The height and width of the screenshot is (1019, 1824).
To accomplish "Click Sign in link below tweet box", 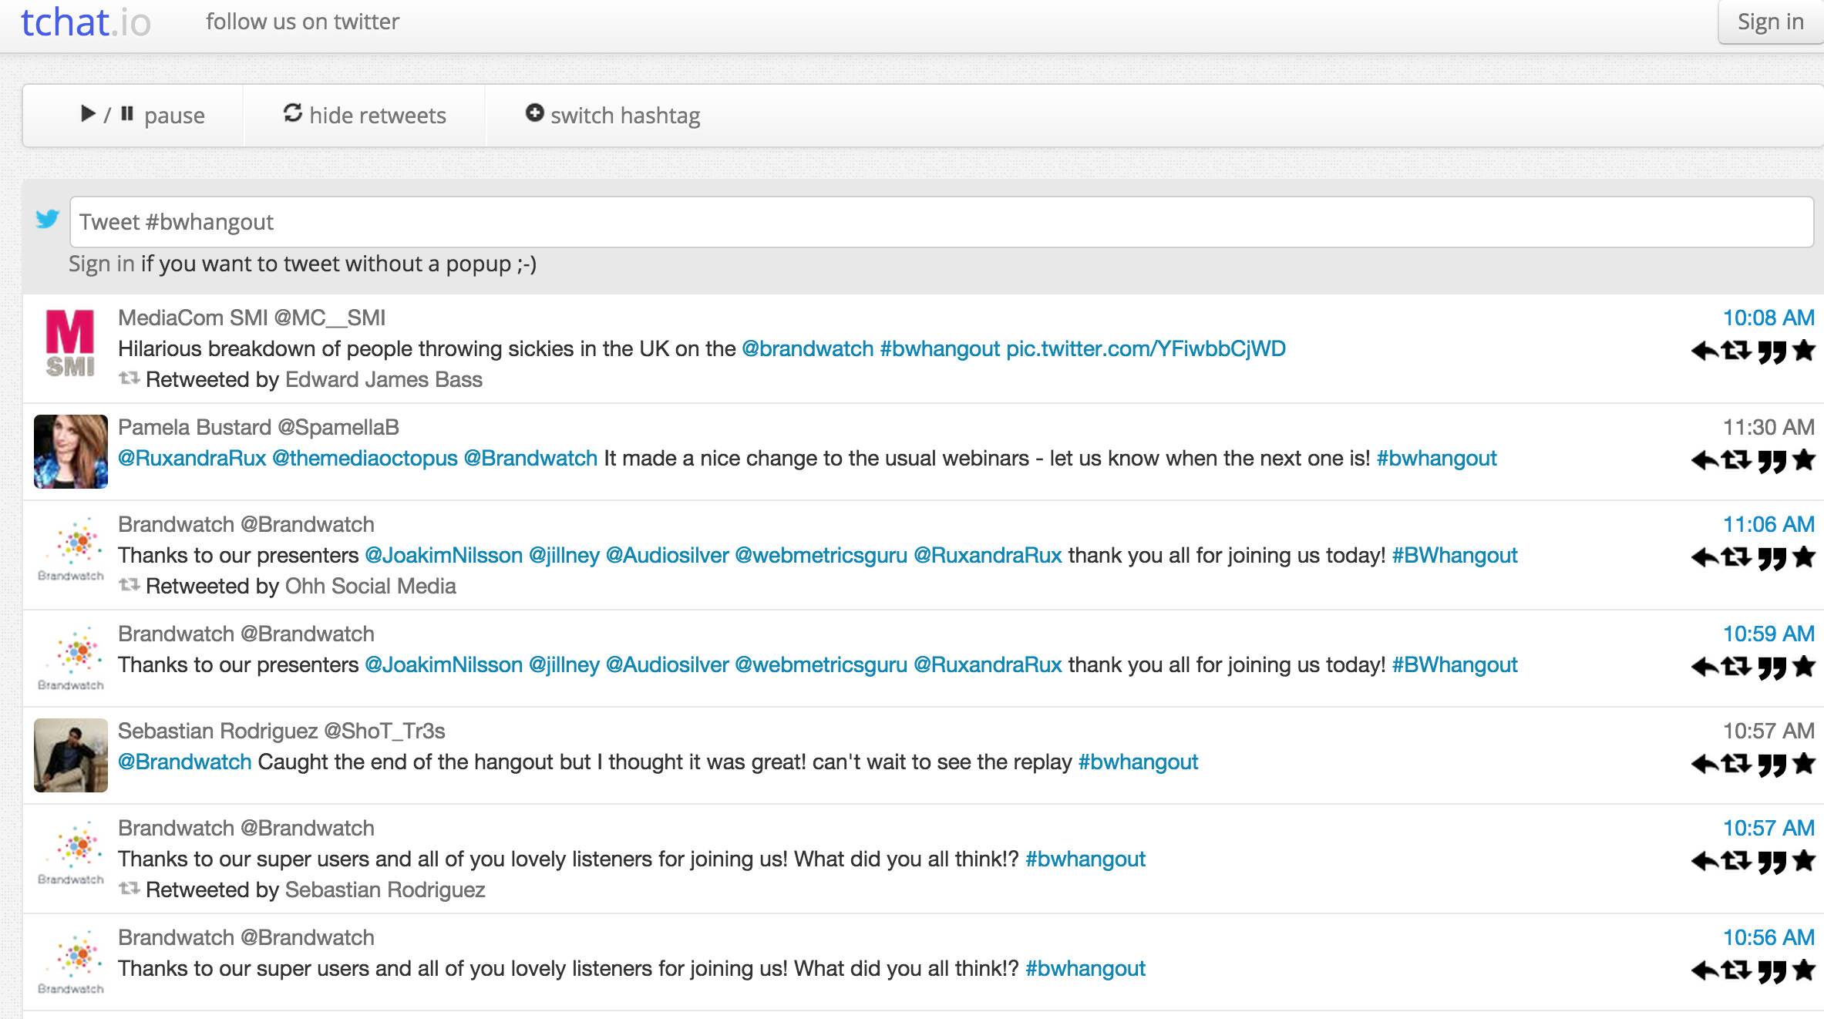I will pyautogui.click(x=102, y=264).
